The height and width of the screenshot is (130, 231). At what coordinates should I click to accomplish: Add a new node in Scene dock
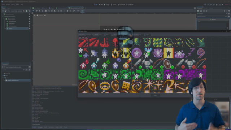(x=3, y=11)
